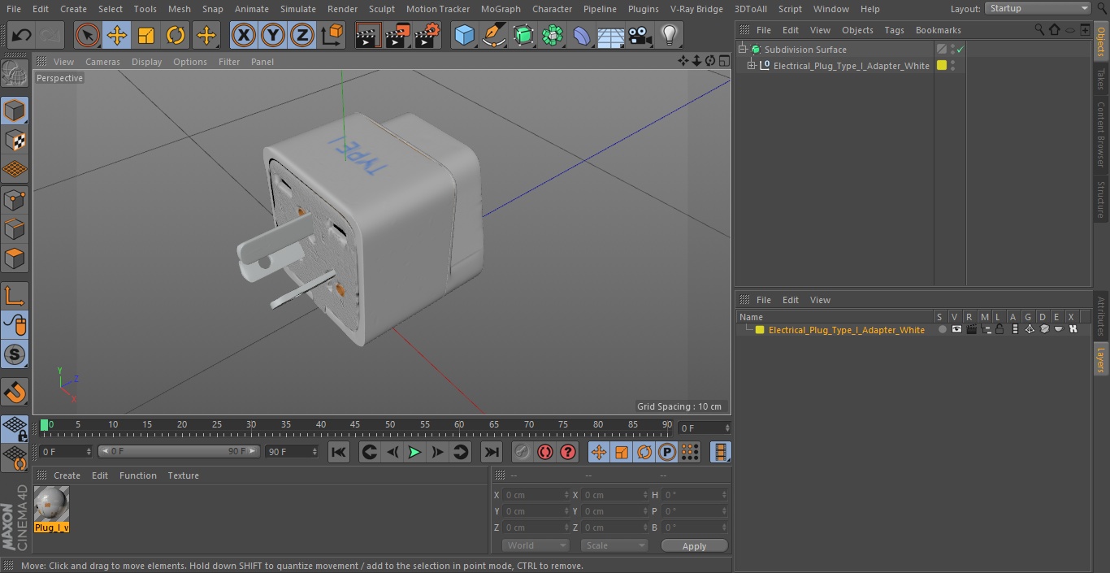
Task: Select Points mode icon
Action: (x=15, y=199)
